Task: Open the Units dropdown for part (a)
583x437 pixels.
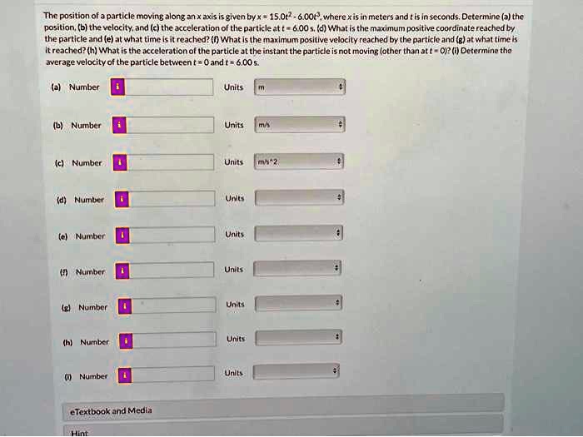Action: pyautogui.click(x=300, y=87)
